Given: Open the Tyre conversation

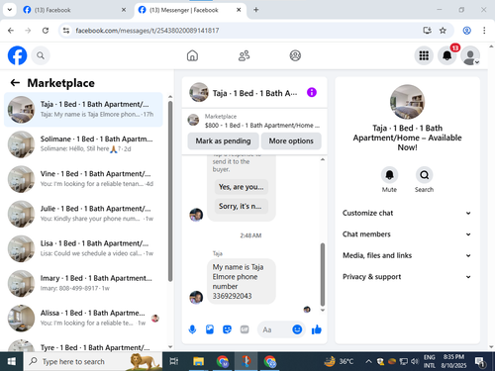Looking at the screenshot, I should 83,344.
